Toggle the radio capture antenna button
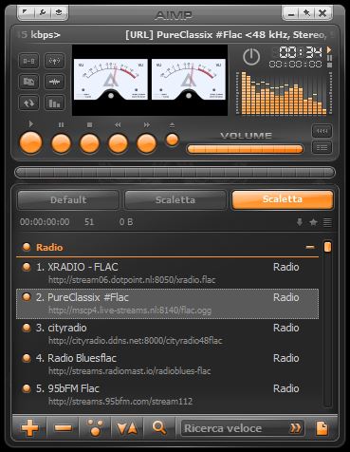Screen dimensions: 350x452 54,61
